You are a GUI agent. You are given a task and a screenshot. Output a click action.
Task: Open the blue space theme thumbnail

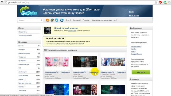[57, 89]
